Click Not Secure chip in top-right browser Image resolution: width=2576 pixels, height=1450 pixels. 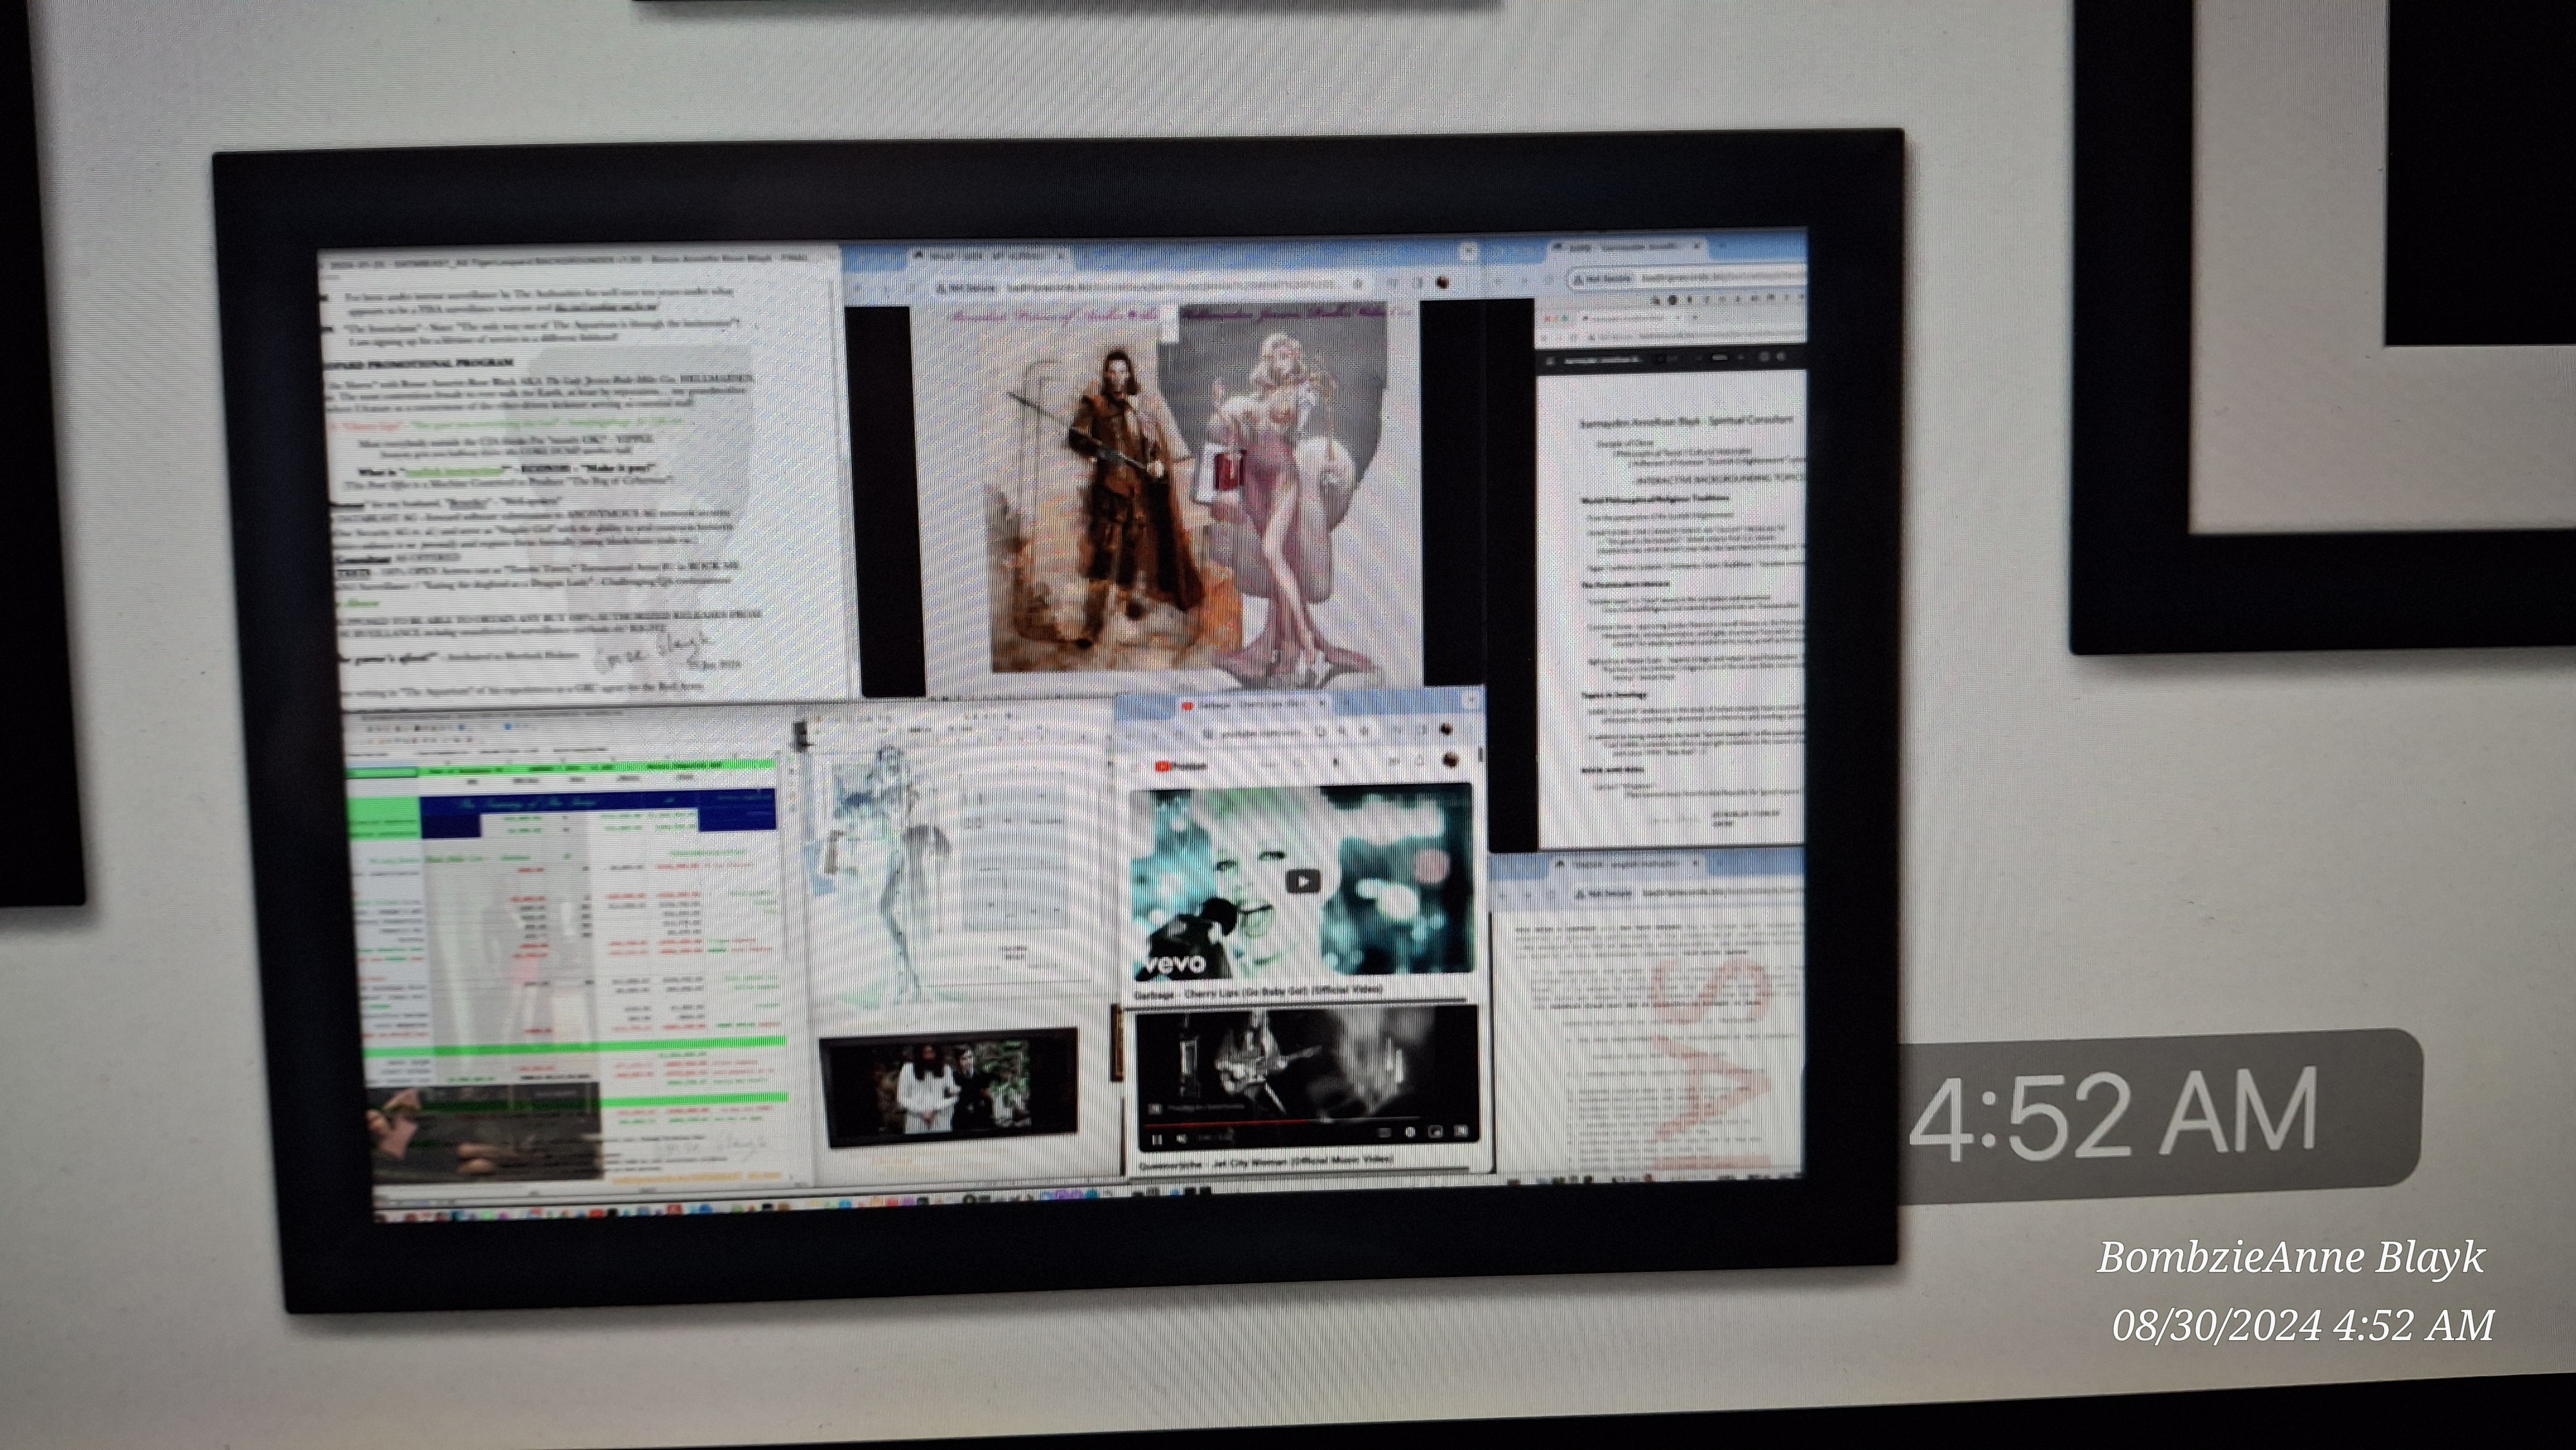coord(1602,279)
